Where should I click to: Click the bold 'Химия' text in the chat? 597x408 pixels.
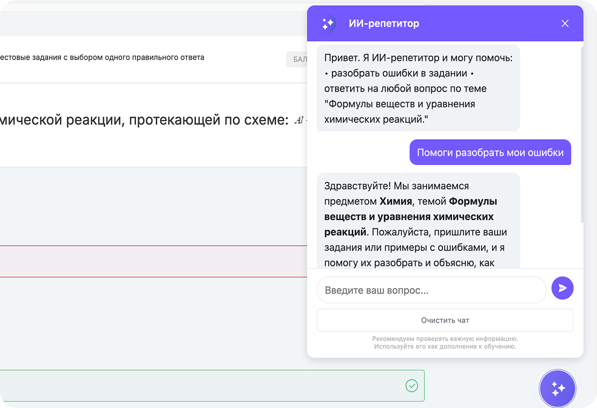click(x=396, y=201)
